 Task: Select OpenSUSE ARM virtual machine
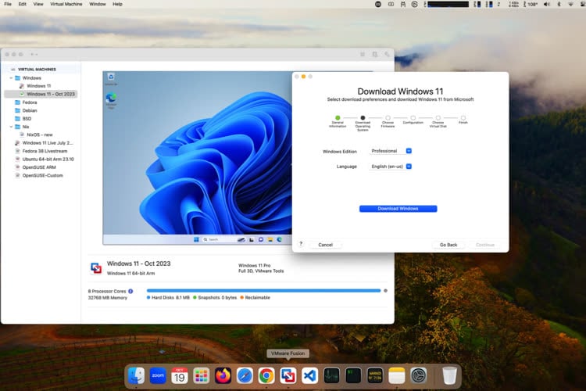(x=39, y=167)
